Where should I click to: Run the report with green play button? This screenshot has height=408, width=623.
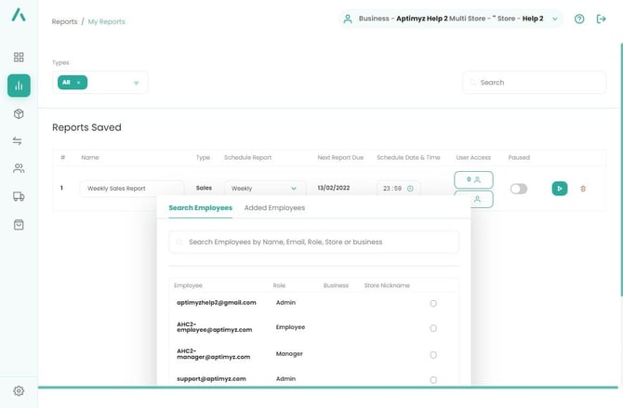(559, 189)
